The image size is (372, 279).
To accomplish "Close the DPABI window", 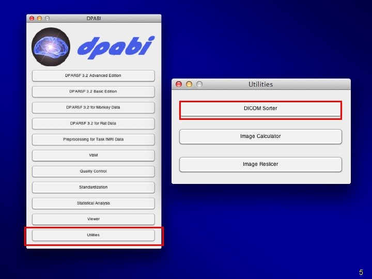I will coord(32,18).
